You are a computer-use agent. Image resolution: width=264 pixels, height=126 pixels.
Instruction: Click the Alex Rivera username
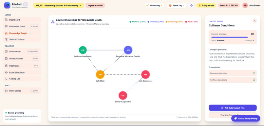point(255,5)
